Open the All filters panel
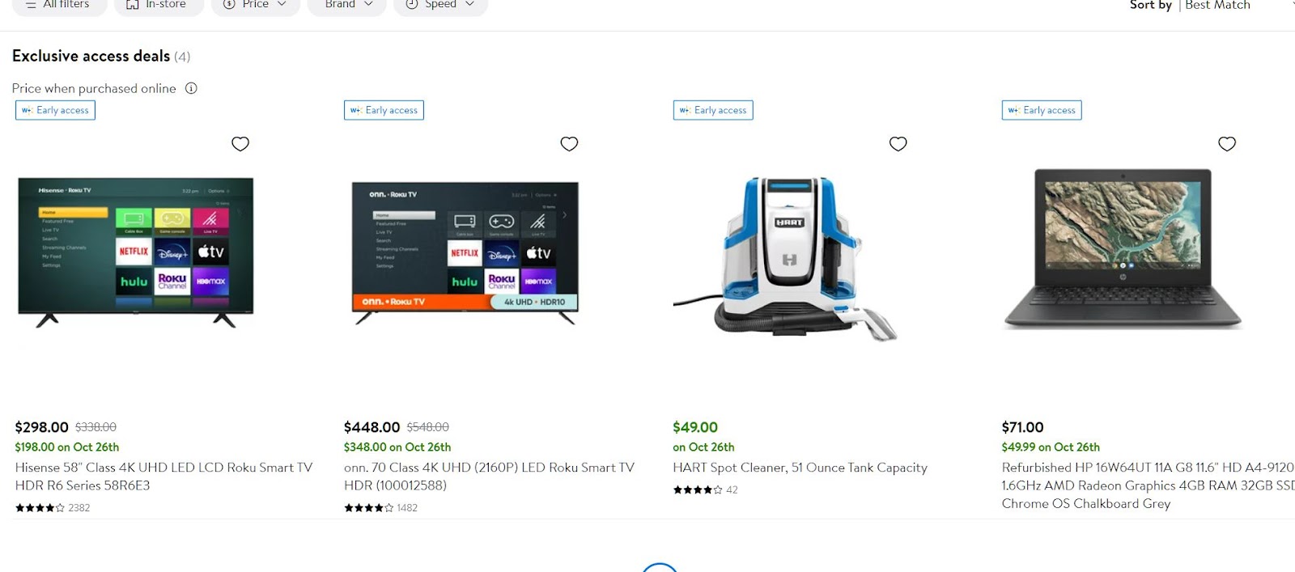 59,5
